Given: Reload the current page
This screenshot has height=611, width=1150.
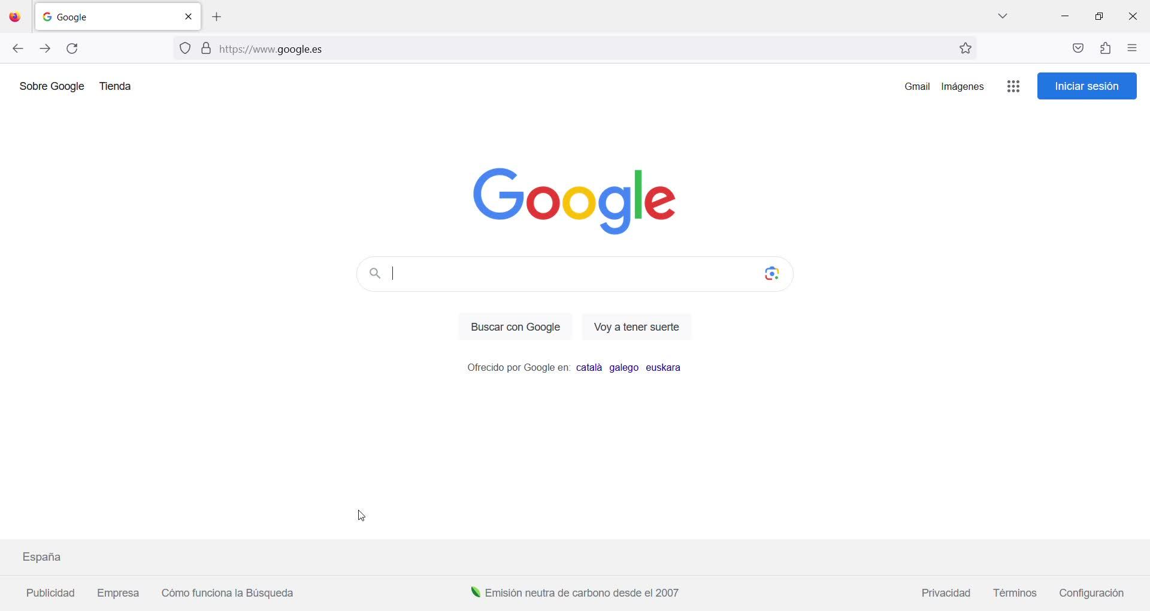Looking at the screenshot, I should click(72, 49).
